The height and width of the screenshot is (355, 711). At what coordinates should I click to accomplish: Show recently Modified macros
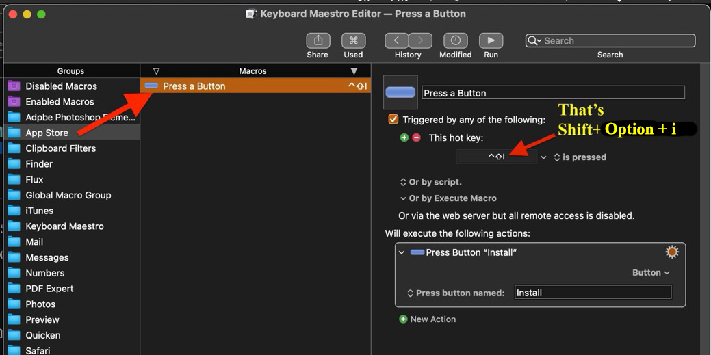[x=455, y=40]
